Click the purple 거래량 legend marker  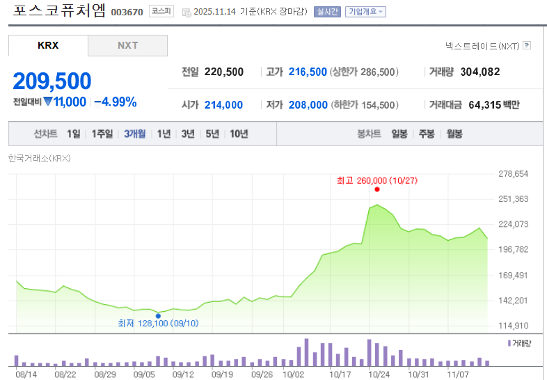click(x=509, y=343)
